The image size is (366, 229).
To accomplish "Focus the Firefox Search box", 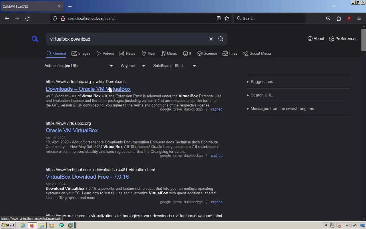I will (270, 18).
